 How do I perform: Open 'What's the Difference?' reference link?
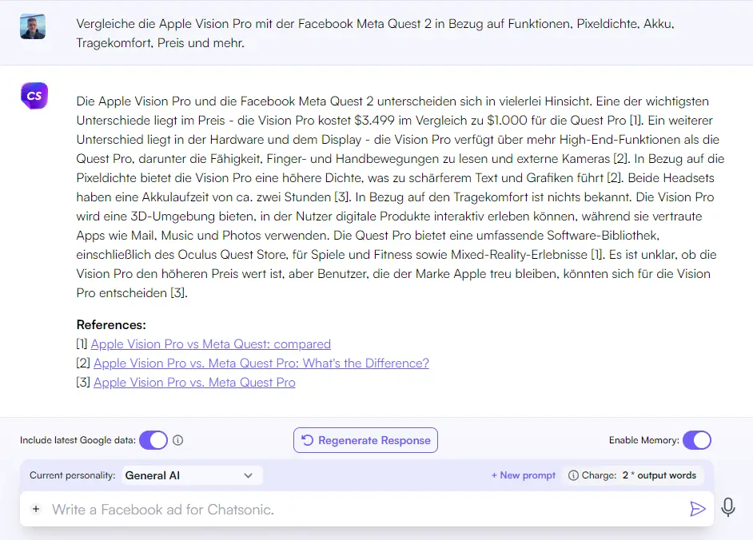click(x=261, y=363)
